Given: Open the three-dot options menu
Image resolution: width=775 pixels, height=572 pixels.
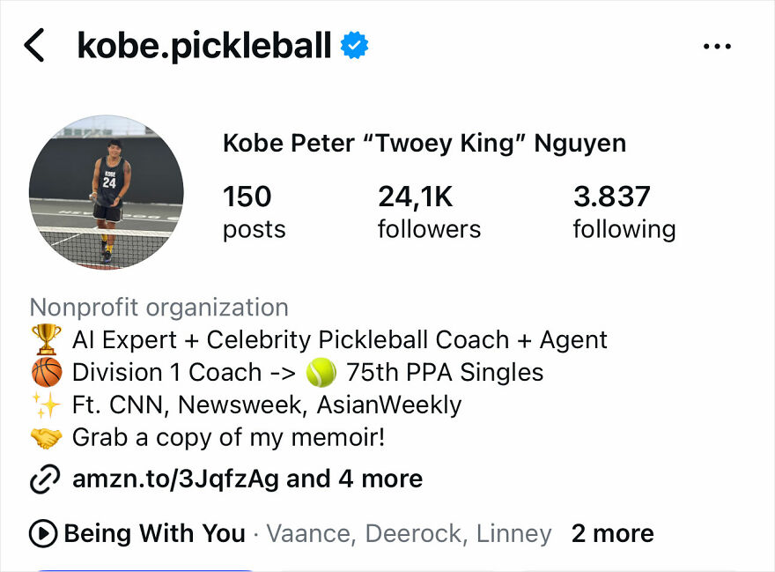Looking at the screenshot, I should pos(719,46).
